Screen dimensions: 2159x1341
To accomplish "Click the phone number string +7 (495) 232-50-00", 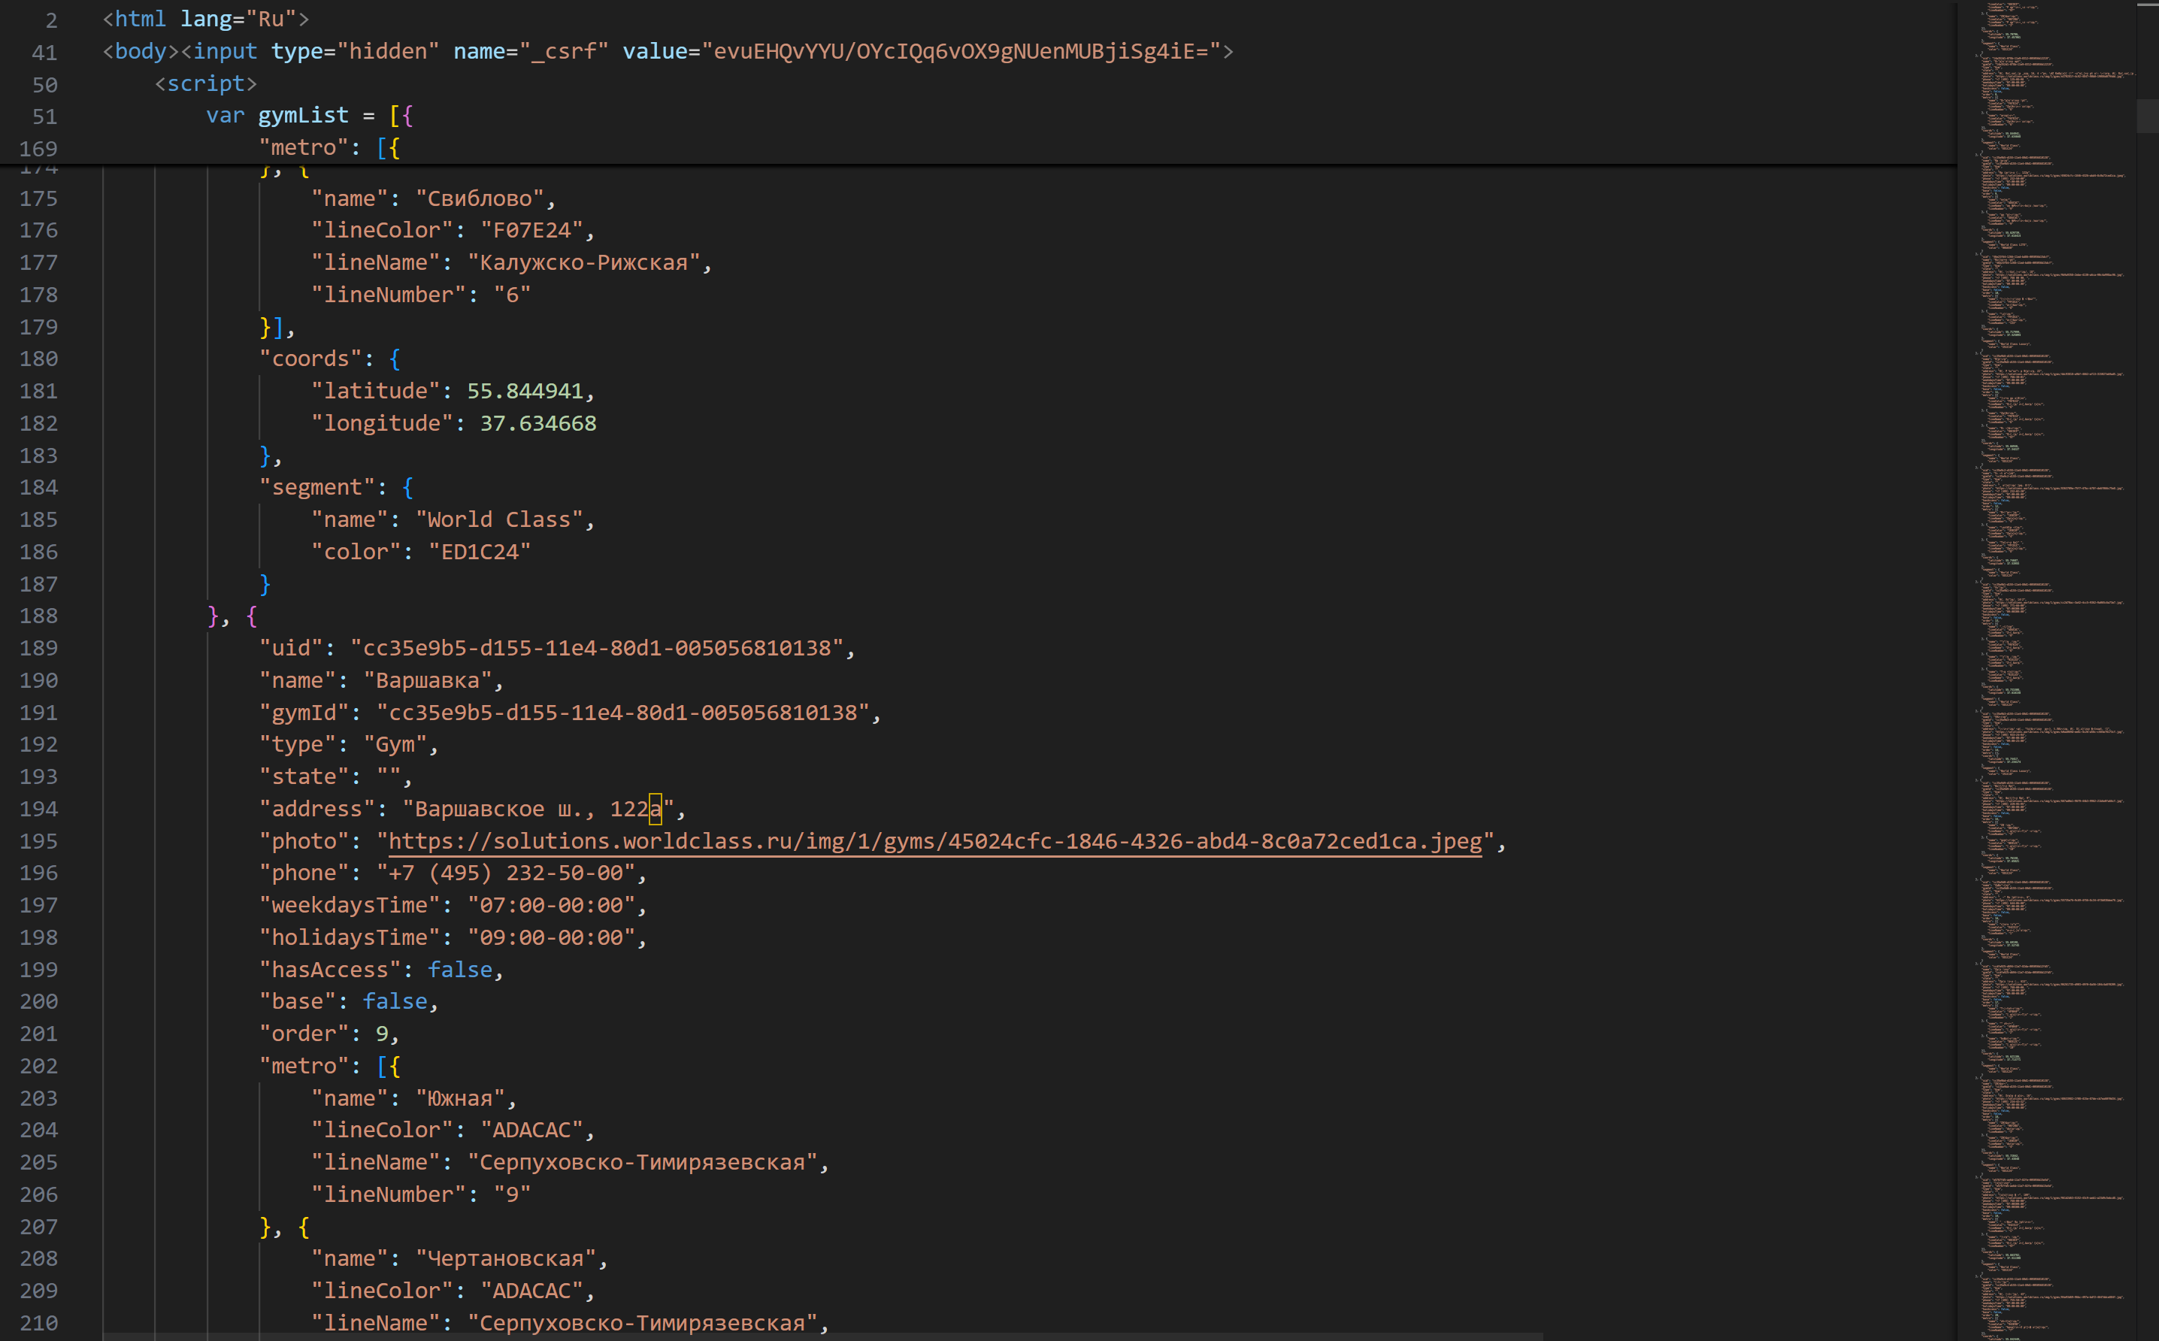I will [506, 873].
